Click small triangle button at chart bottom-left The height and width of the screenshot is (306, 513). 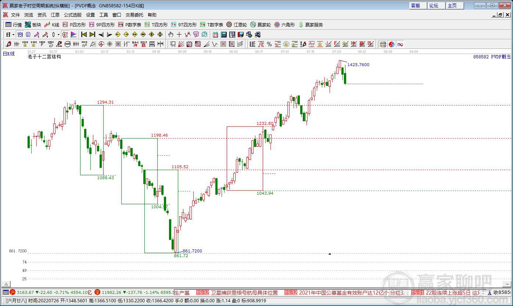(6, 284)
